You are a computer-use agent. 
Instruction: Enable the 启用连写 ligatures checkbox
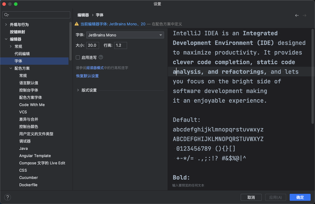78,57
